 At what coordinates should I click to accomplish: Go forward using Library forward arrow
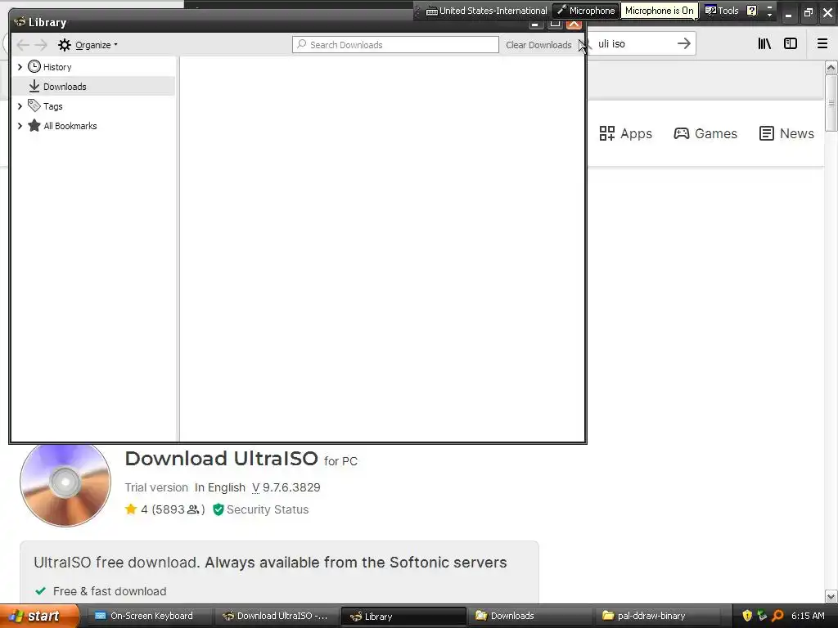point(41,45)
